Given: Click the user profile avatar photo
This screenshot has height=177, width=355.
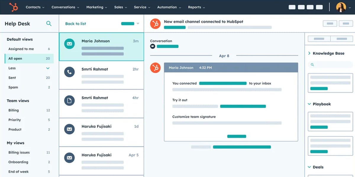Looking at the screenshot, I should (341, 7).
